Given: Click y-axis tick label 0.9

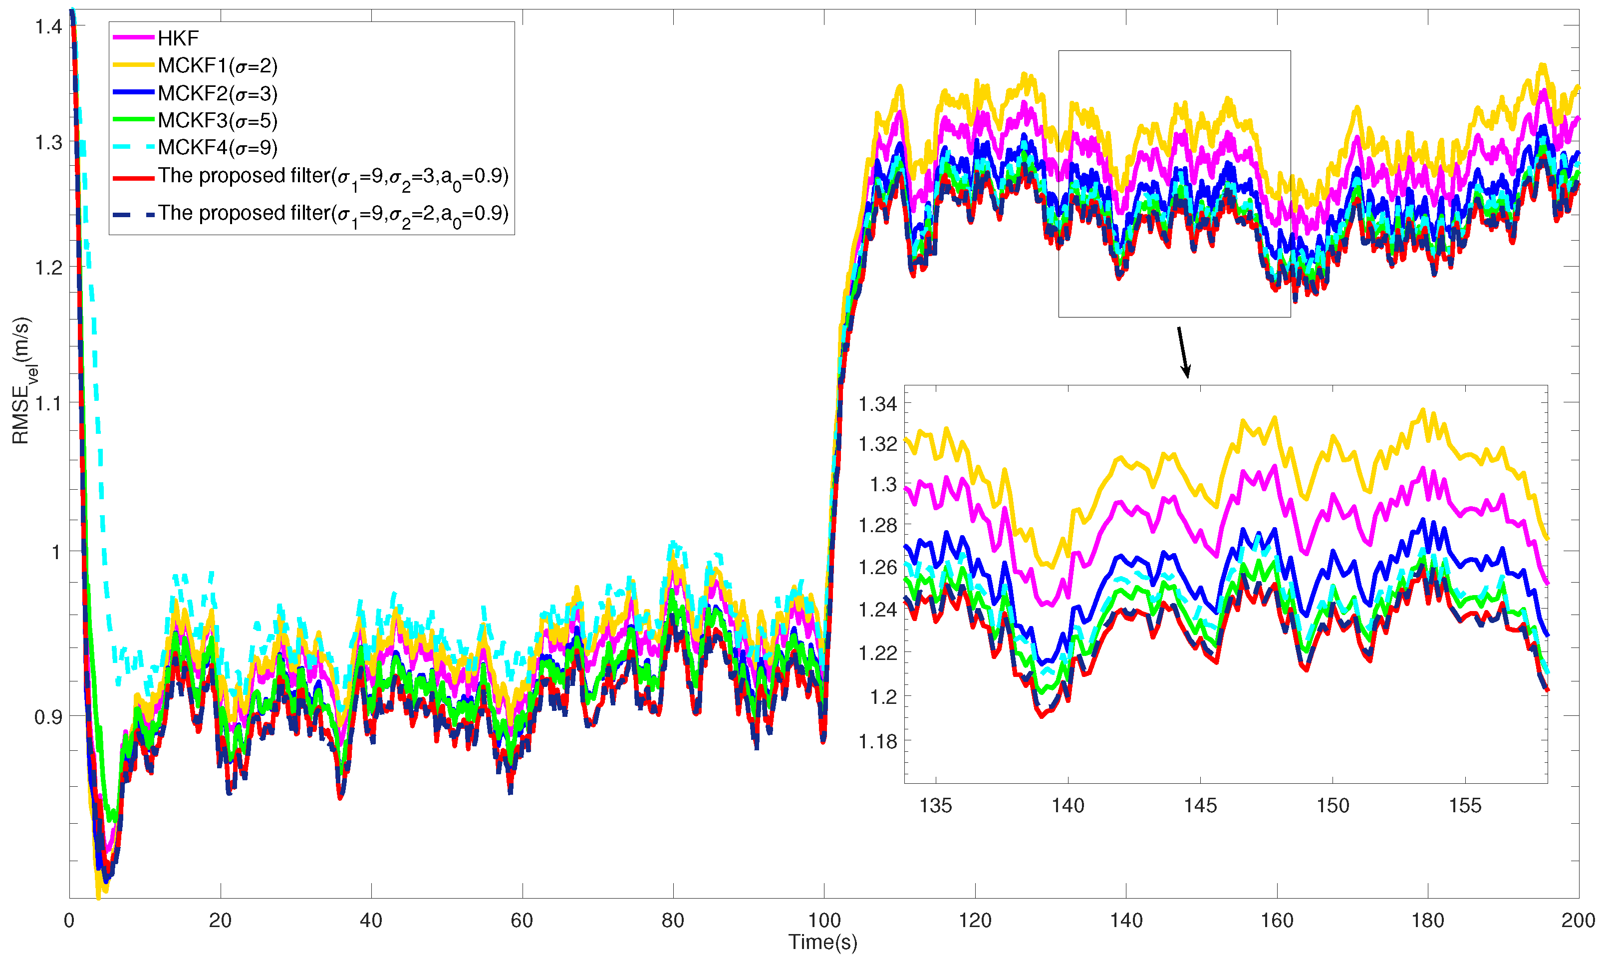Looking at the screenshot, I should click(48, 717).
